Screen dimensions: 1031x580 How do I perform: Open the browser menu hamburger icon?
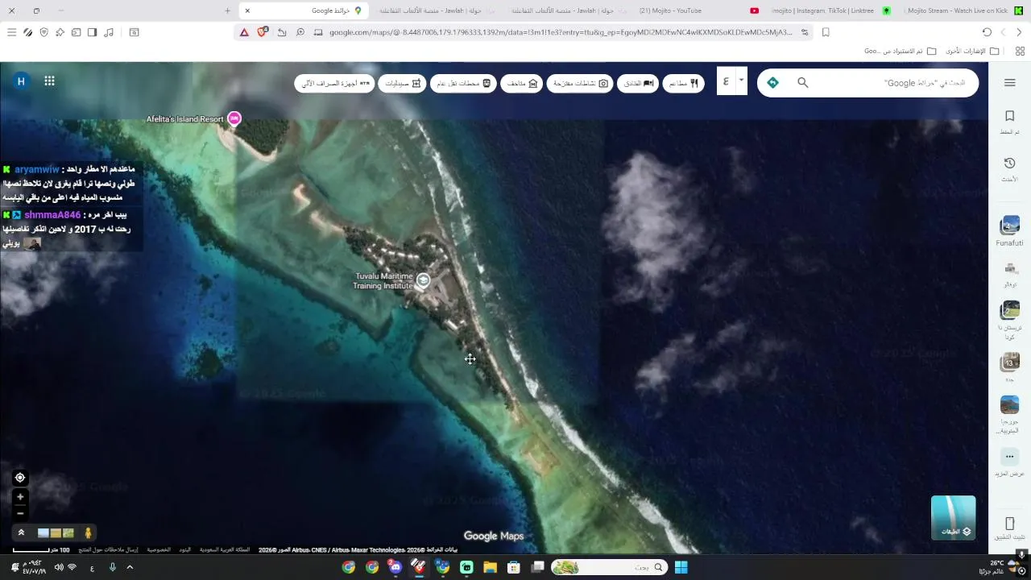click(x=11, y=32)
